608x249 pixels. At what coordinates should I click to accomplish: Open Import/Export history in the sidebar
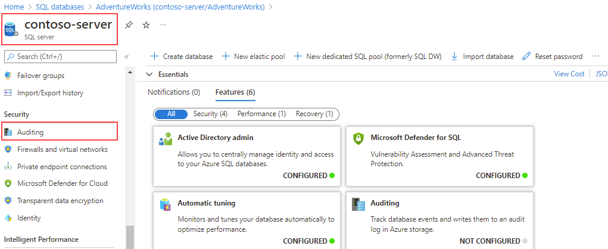coord(50,93)
